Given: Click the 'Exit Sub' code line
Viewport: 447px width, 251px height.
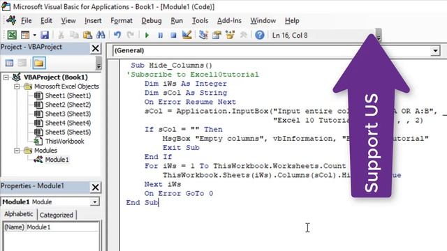Looking at the screenshot, I should [x=181, y=148].
